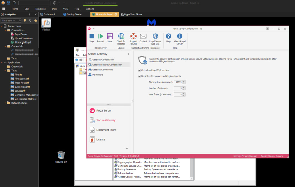Toggle Block IPs after unsuccessful login attempts
The image size is (295, 187).
point(139,76)
